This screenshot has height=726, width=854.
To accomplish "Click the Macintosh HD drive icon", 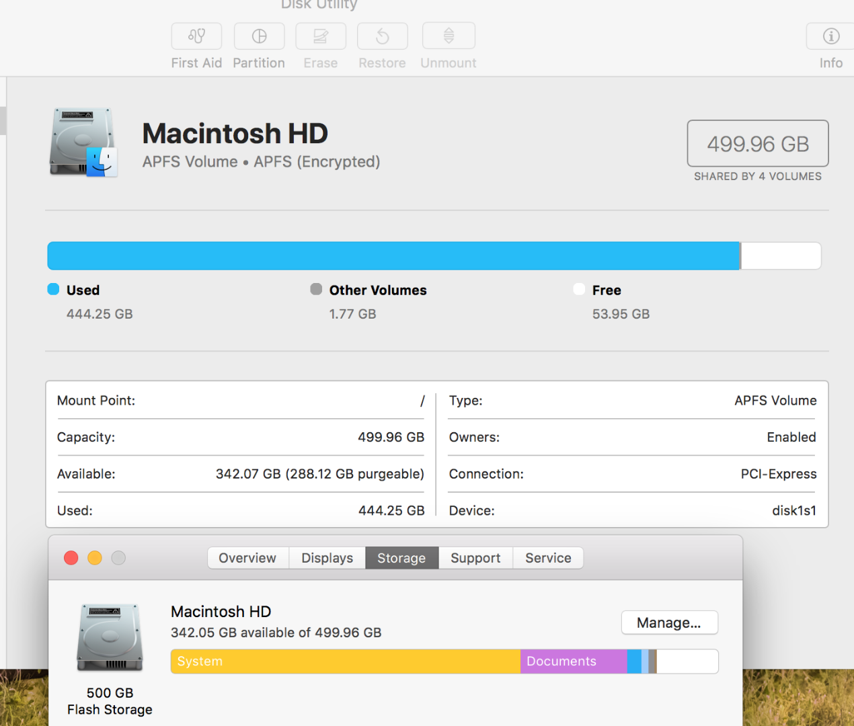I will point(83,143).
